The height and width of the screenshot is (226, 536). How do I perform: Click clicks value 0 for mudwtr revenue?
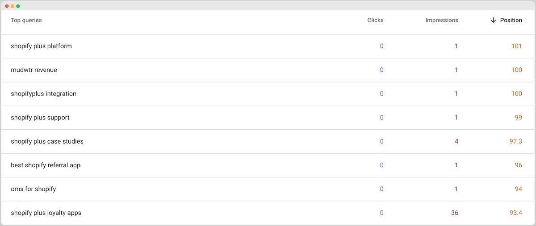click(x=381, y=70)
